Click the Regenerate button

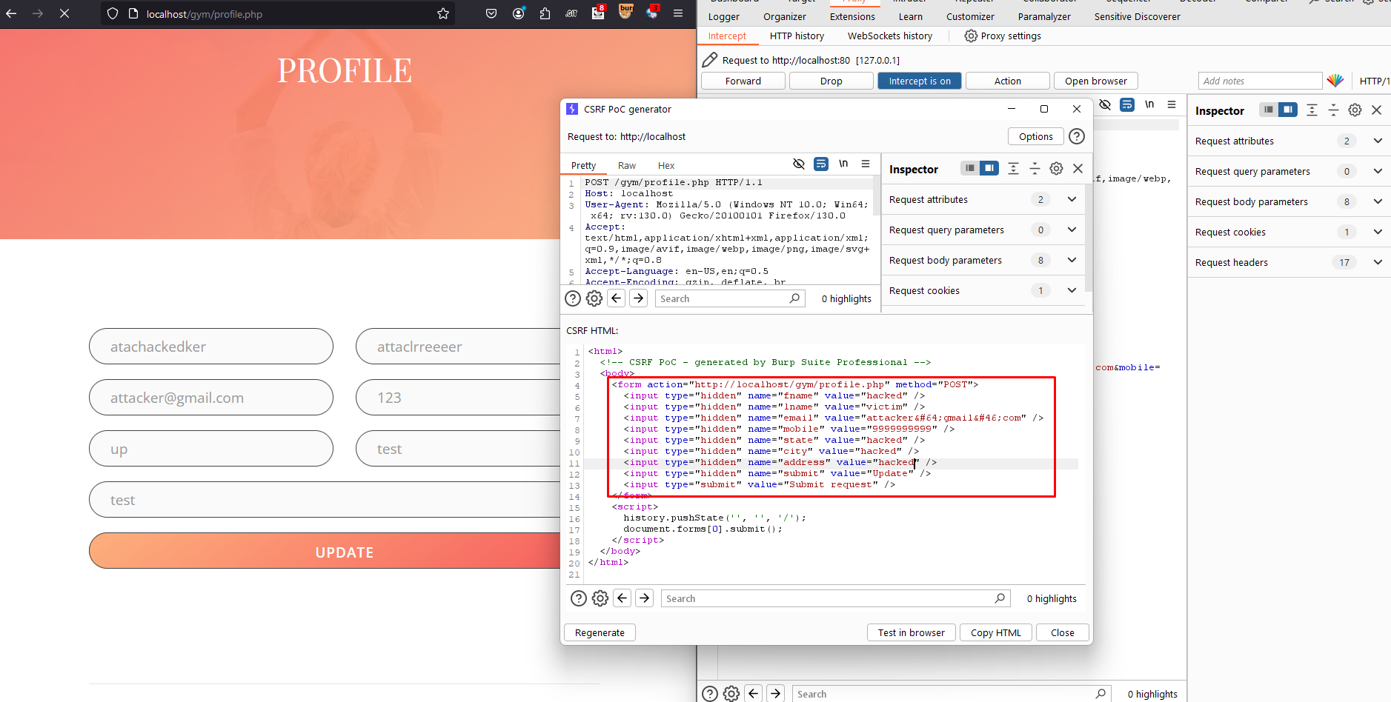pos(600,632)
